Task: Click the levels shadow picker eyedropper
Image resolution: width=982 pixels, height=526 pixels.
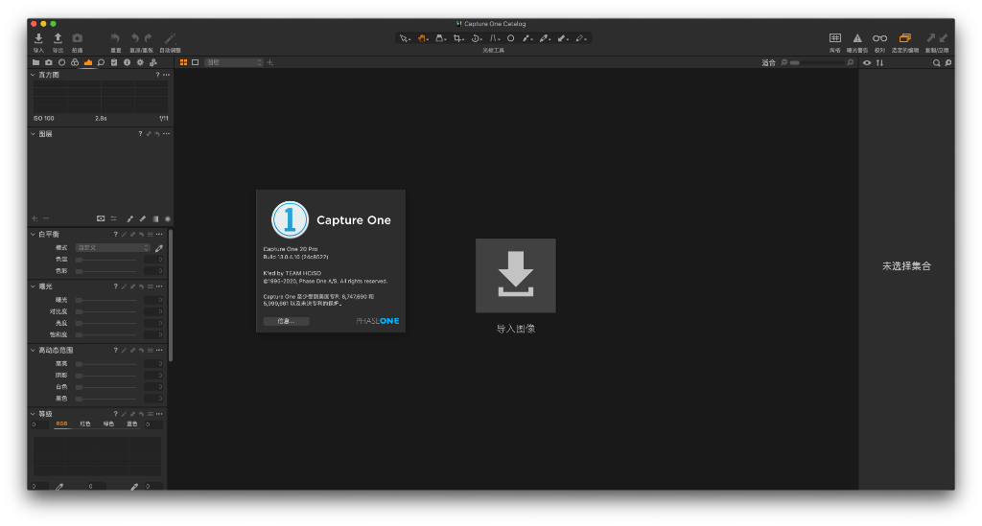Action: [59, 486]
